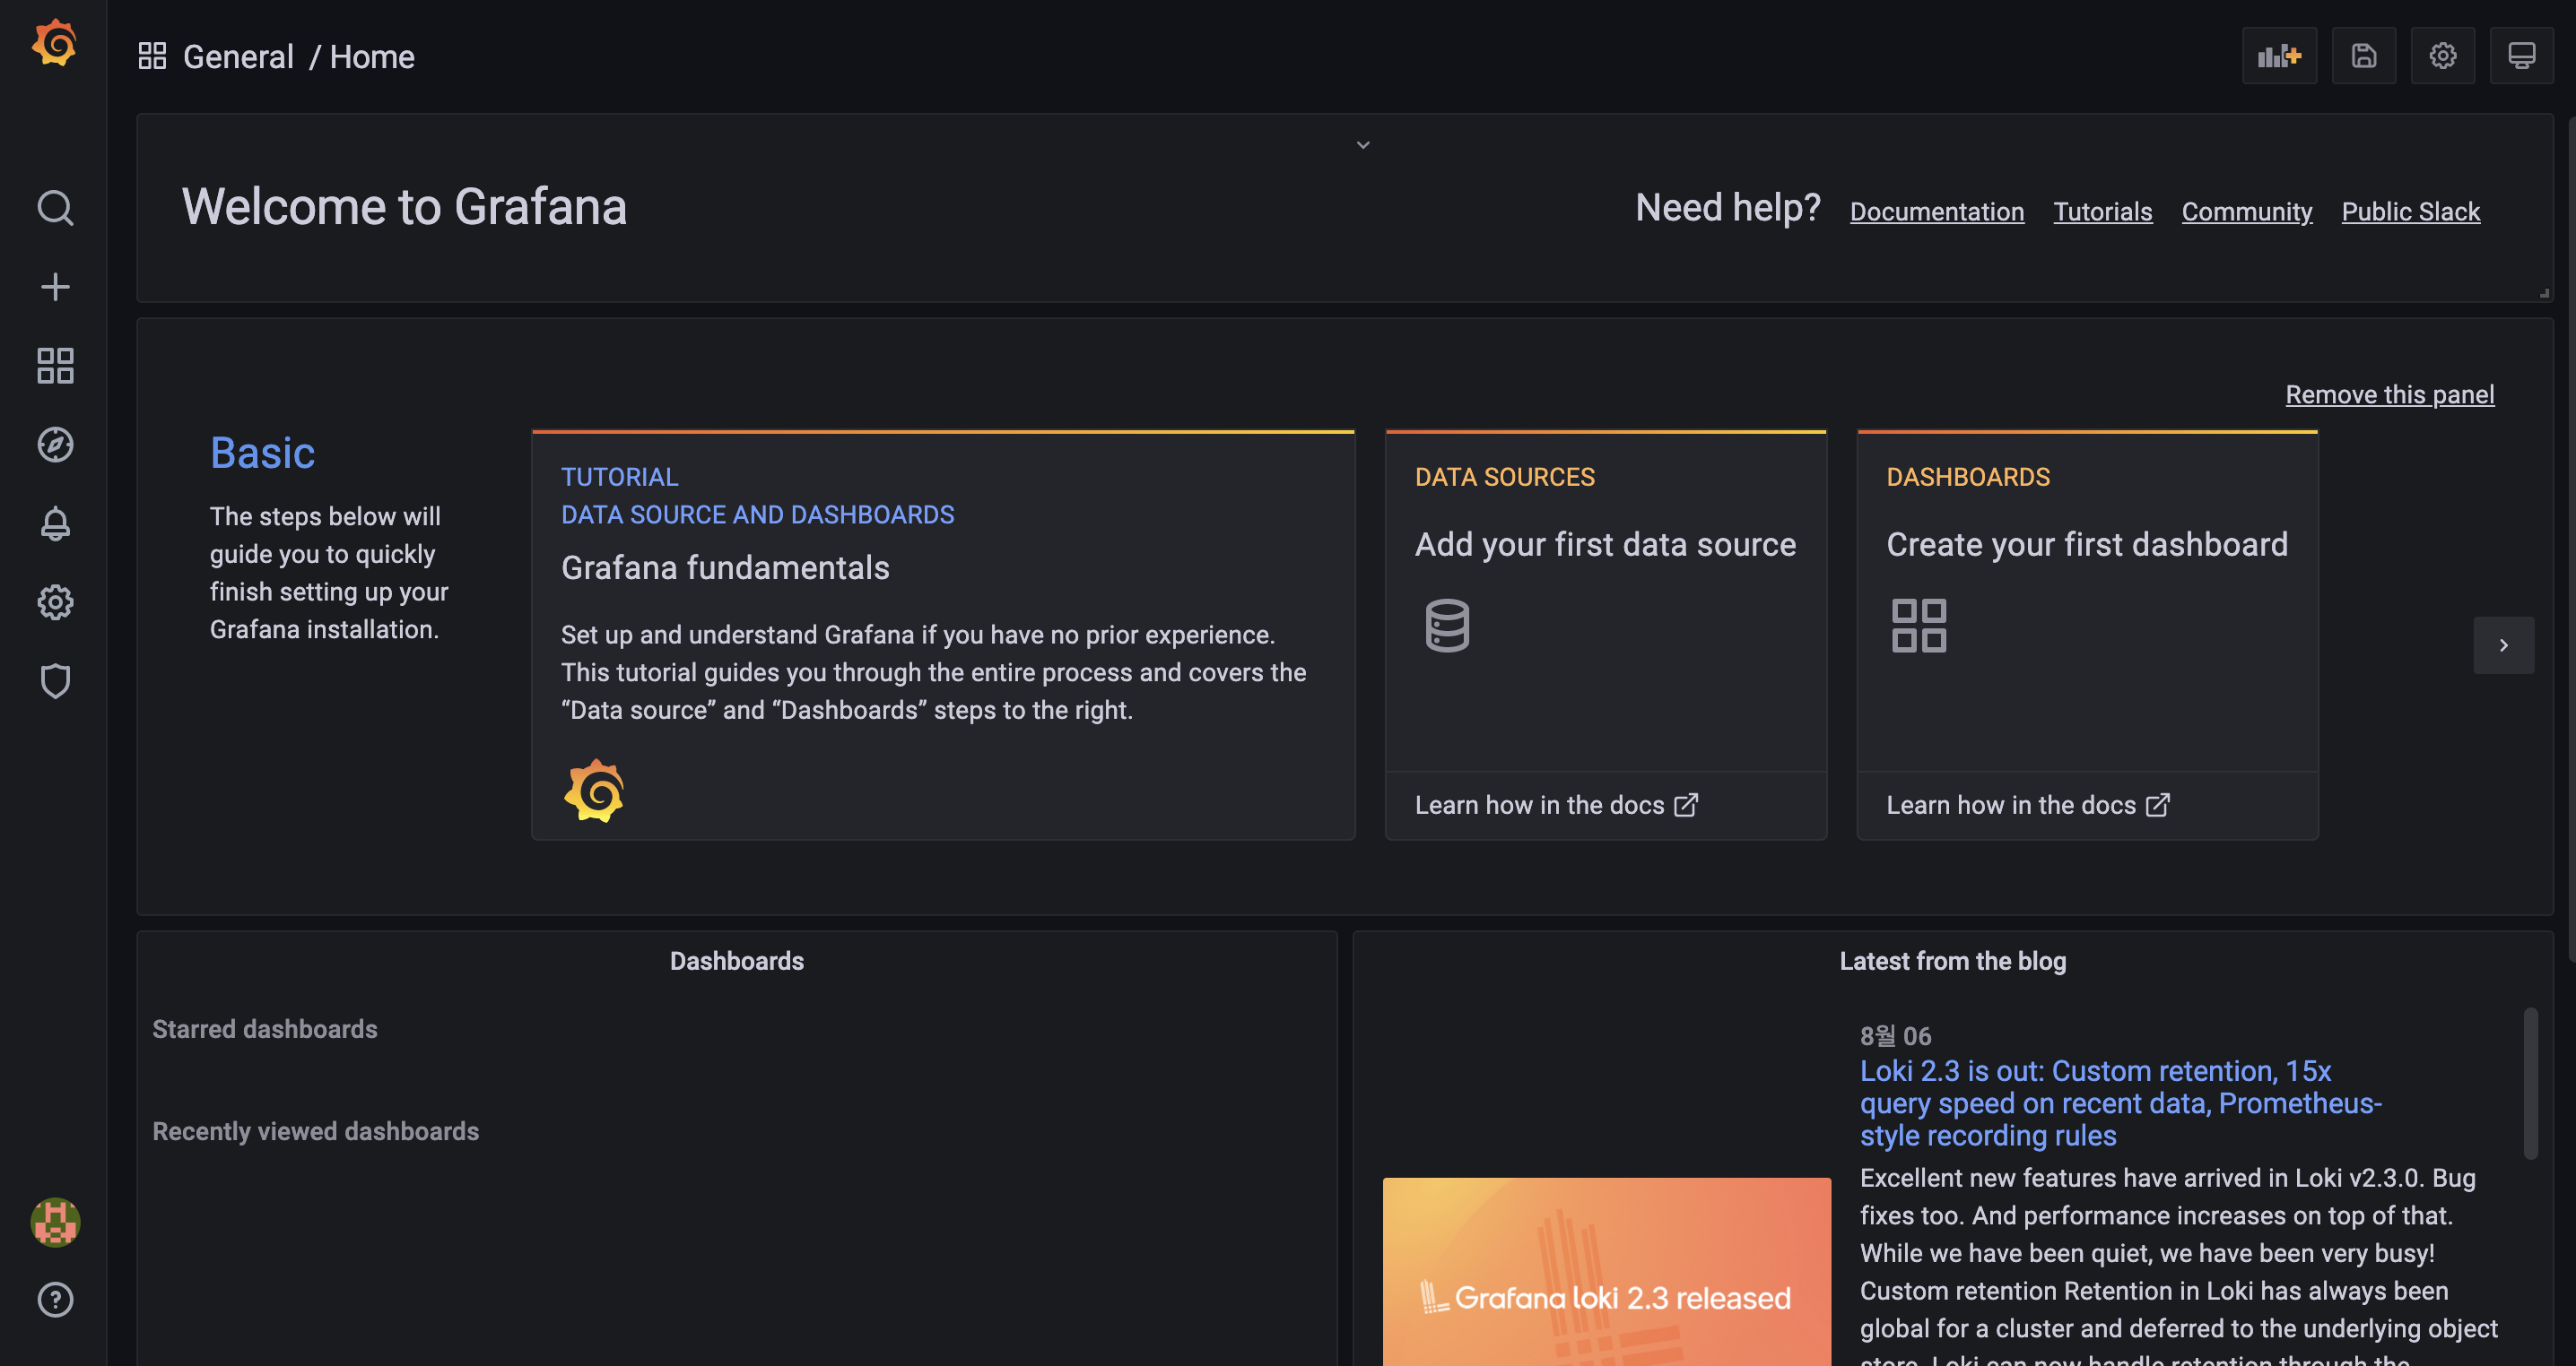Click the General breadcrumb folder
Screen dimensions: 2576x1366
(238, 57)
